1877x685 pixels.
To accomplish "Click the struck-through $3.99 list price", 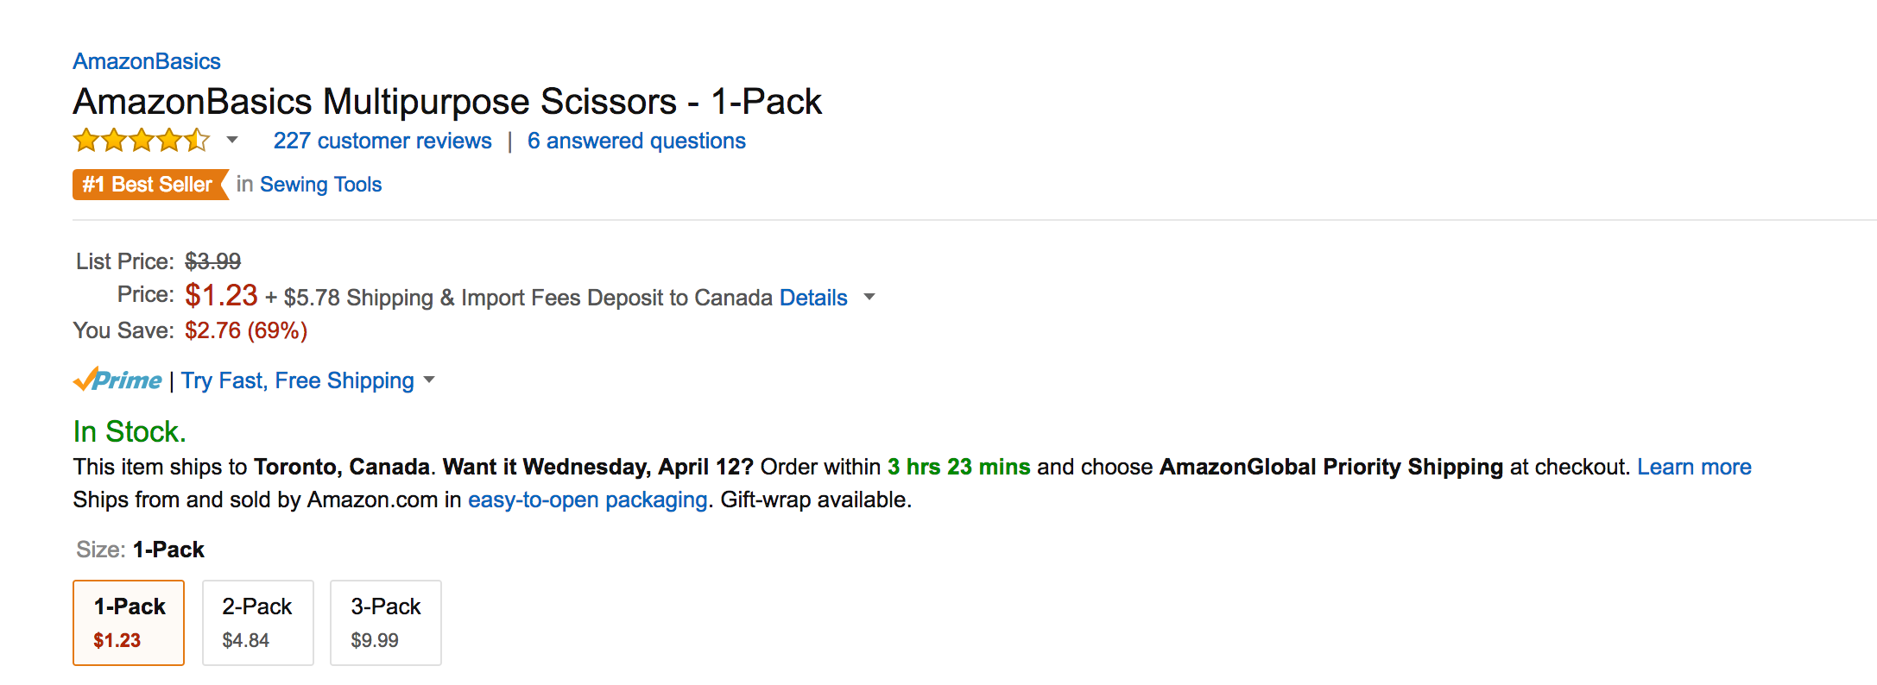I will tap(212, 261).
